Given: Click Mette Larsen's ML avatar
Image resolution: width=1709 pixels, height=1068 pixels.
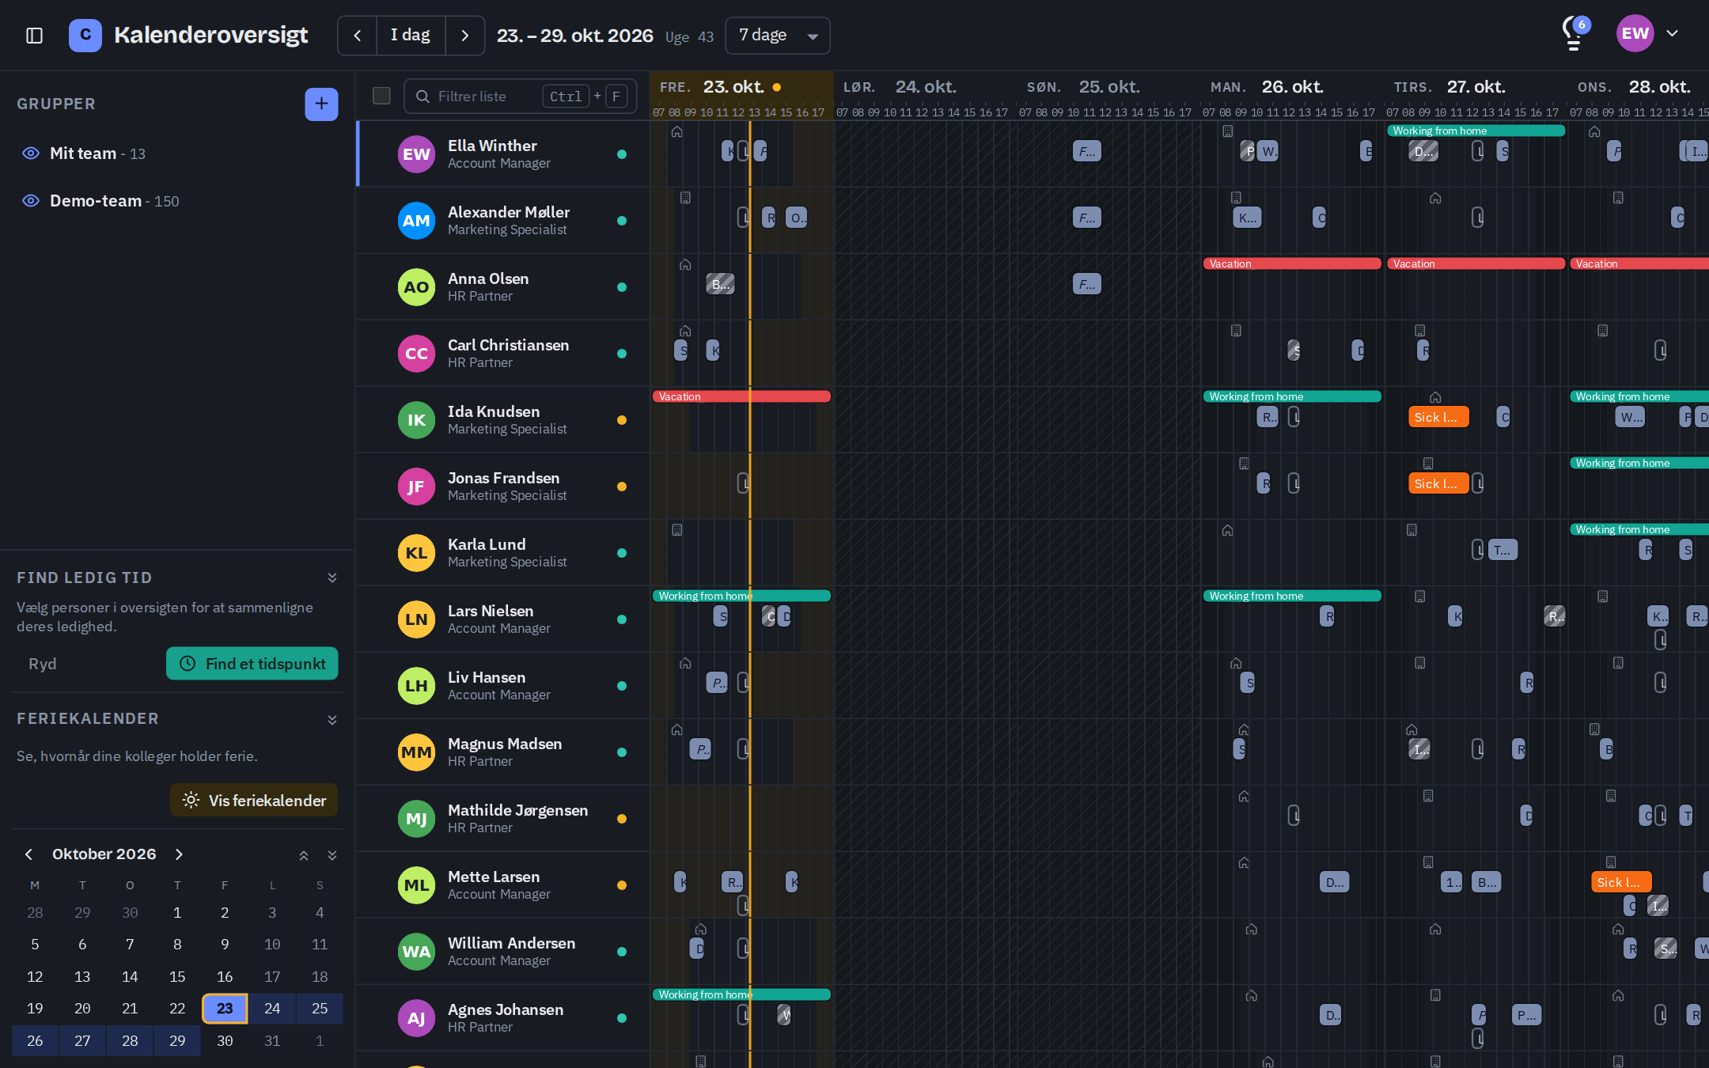Looking at the screenshot, I should (416, 885).
